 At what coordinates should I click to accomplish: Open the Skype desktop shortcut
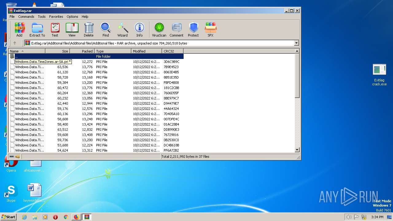point(11,193)
